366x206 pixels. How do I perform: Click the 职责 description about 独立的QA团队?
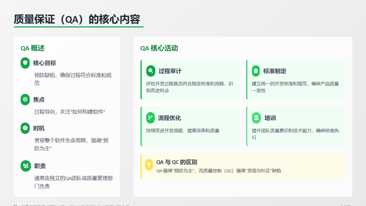tap(73, 182)
